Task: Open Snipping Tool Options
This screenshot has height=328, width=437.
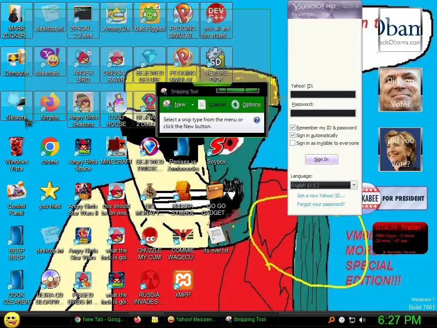Action: (246, 105)
